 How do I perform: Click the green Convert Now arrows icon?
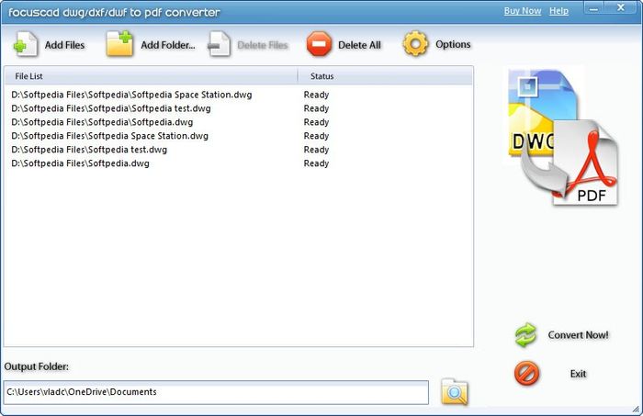pos(525,335)
